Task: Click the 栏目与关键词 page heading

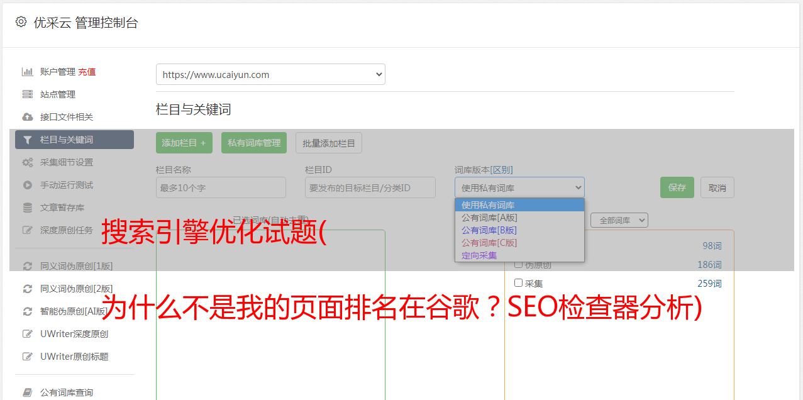Action: pyautogui.click(x=194, y=109)
